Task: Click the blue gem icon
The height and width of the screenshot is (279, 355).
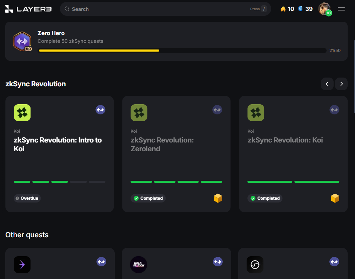Action: coord(300,9)
